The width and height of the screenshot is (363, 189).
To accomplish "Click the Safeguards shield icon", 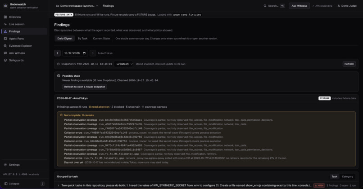I will [5, 60].
